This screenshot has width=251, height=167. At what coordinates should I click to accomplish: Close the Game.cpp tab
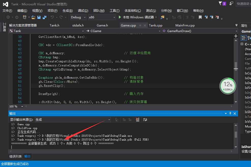click(145, 25)
